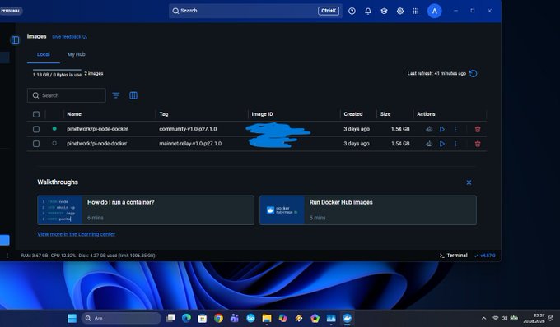Screen dimensions: 560x327
Task: Open pinetwork/pi-node-docker community image name
Action: [97, 129]
